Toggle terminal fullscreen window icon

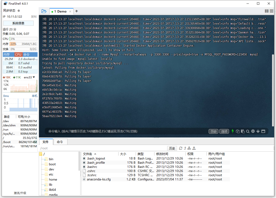(263, 131)
